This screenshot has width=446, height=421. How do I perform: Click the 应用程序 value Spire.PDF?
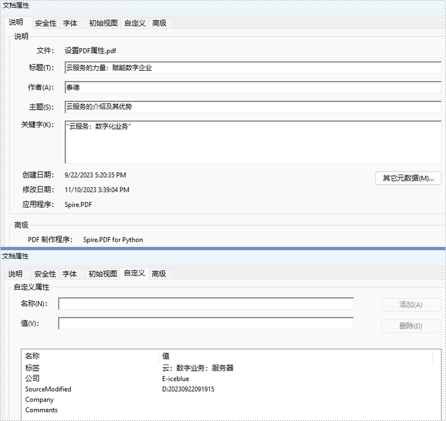[78, 204]
